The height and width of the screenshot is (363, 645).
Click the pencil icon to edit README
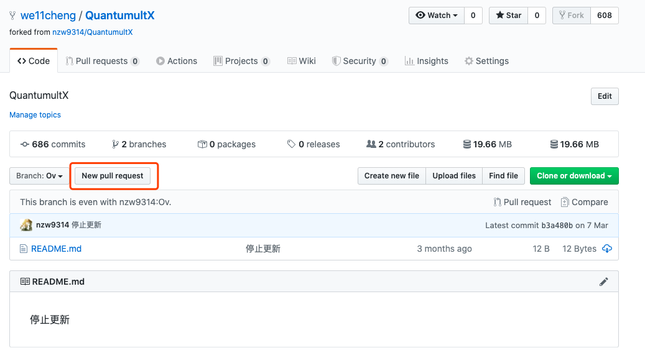pyautogui.click(x=603, y=282)
